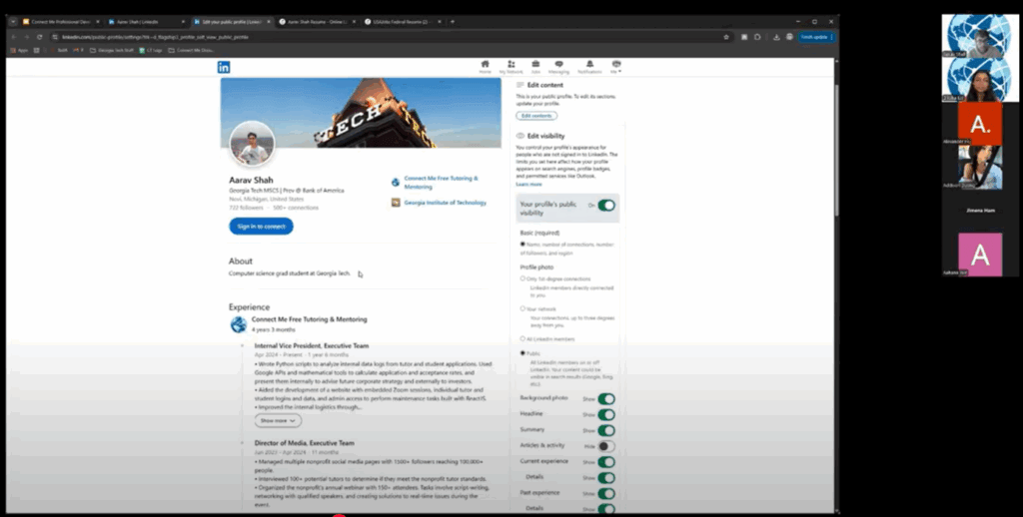The image size is (1023, 517).
Task: Close the Aarav Shah Resume tab
Action: click(355, 22)
